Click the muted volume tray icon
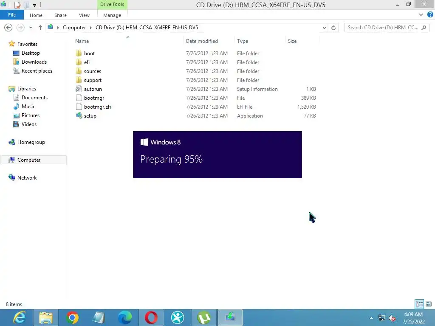The height and width of the screenshot is (326, 435). click(x=392, y=318)
